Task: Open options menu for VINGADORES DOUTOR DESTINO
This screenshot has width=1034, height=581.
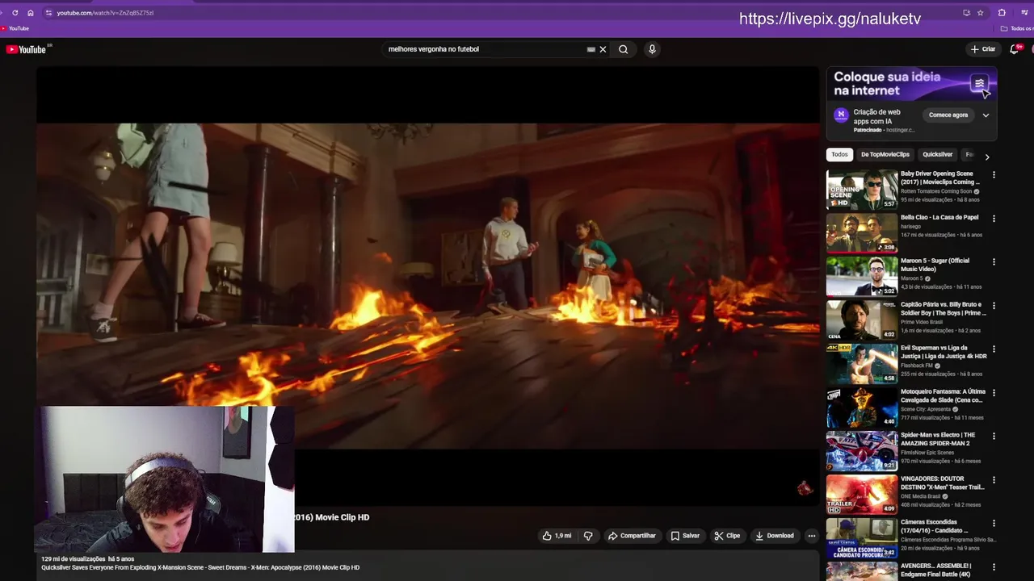Action: coord(994,480)
